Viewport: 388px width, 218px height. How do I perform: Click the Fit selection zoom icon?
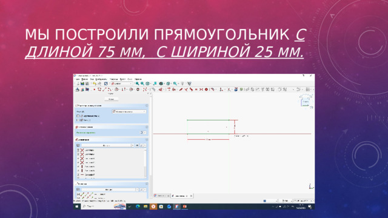pyautogui.click(x=142, y=84)
